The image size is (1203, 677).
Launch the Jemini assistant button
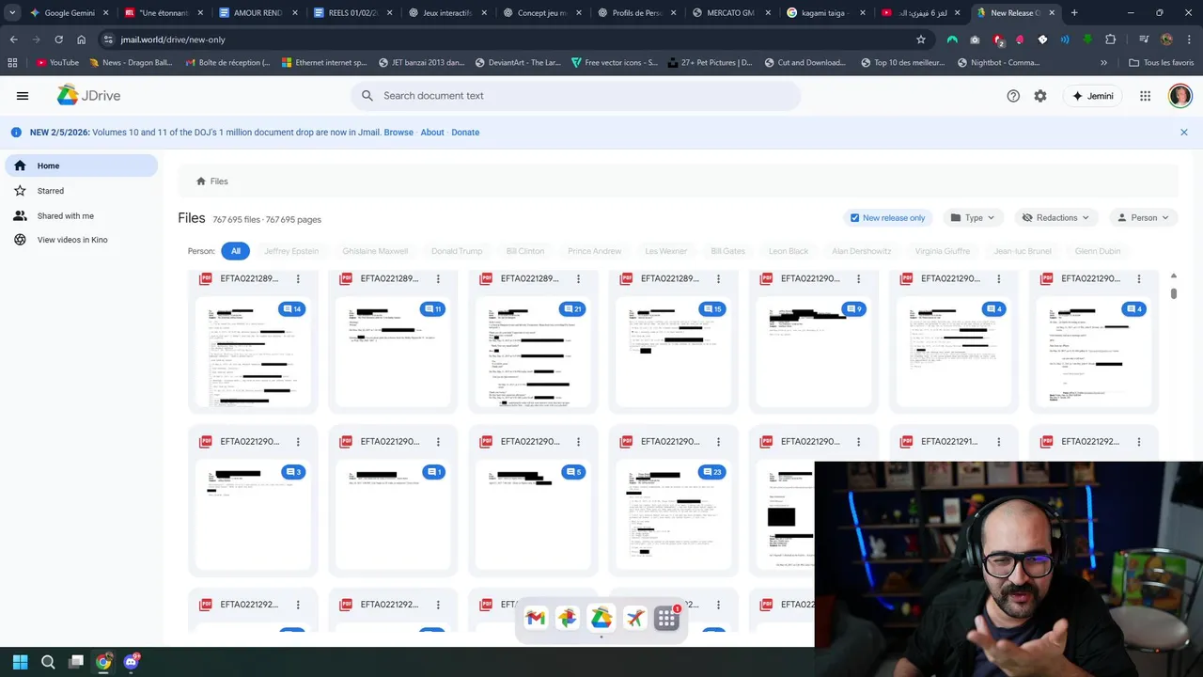pos(1093,96)
